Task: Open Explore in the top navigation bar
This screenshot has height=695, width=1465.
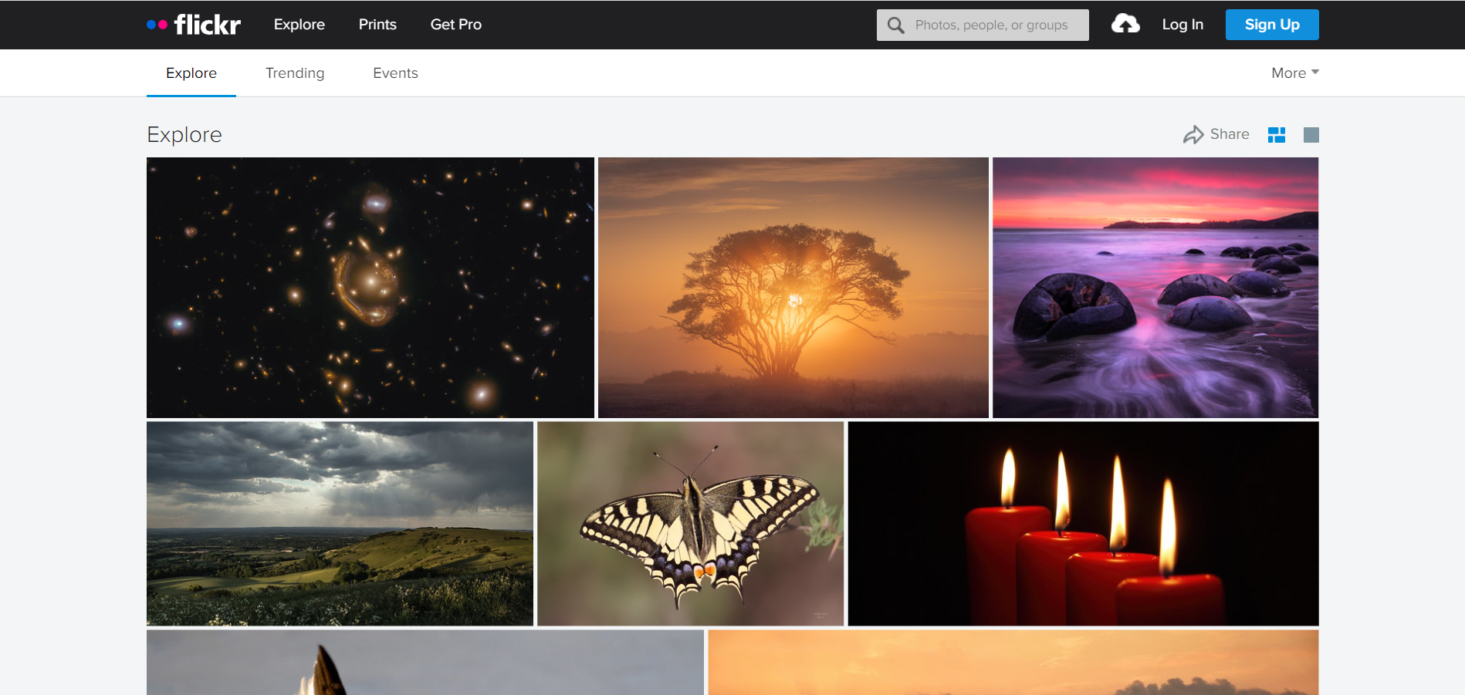Action: (299, 25)
